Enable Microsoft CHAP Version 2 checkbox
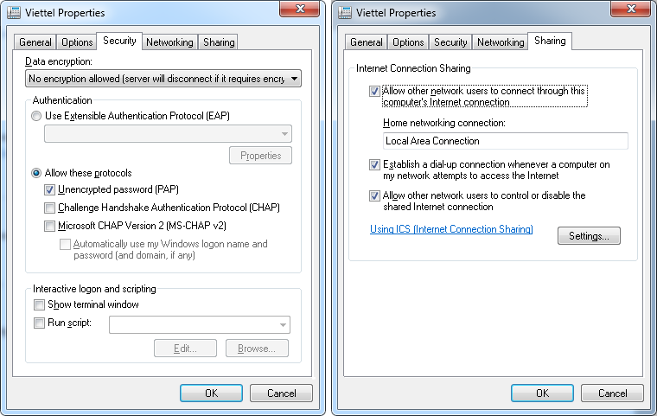This screenshot has width=657, height=416. (49, 226)
